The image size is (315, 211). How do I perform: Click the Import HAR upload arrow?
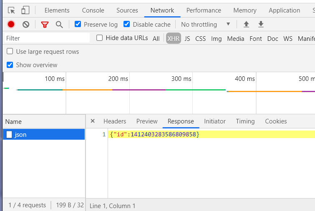point(246,25)
